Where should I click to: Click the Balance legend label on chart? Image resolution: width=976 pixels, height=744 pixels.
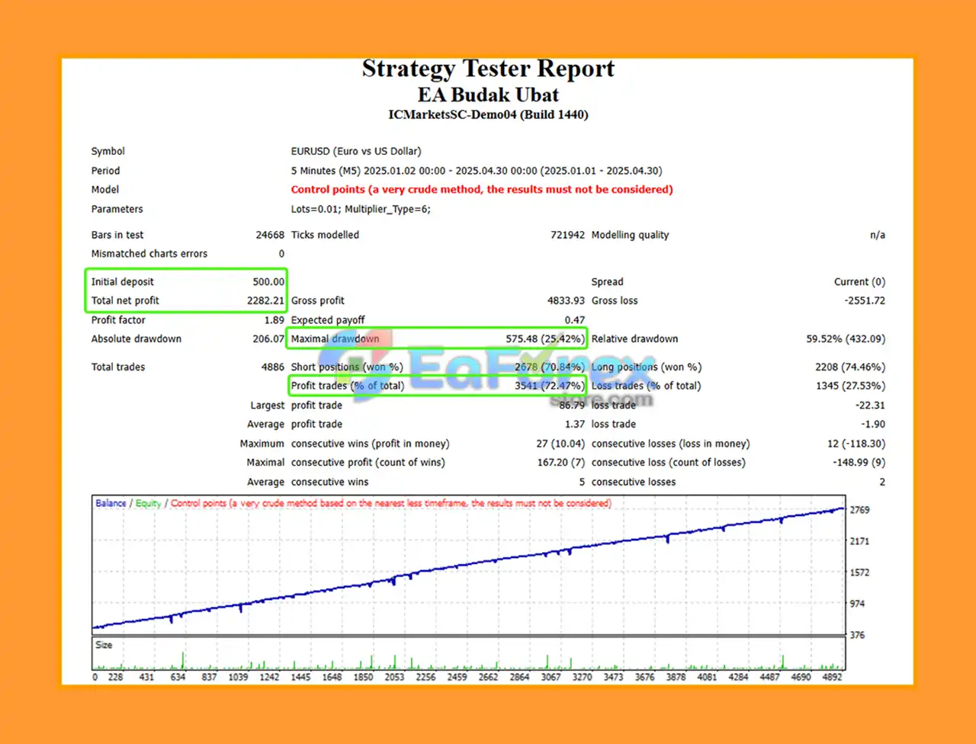(x=111, y=503)
